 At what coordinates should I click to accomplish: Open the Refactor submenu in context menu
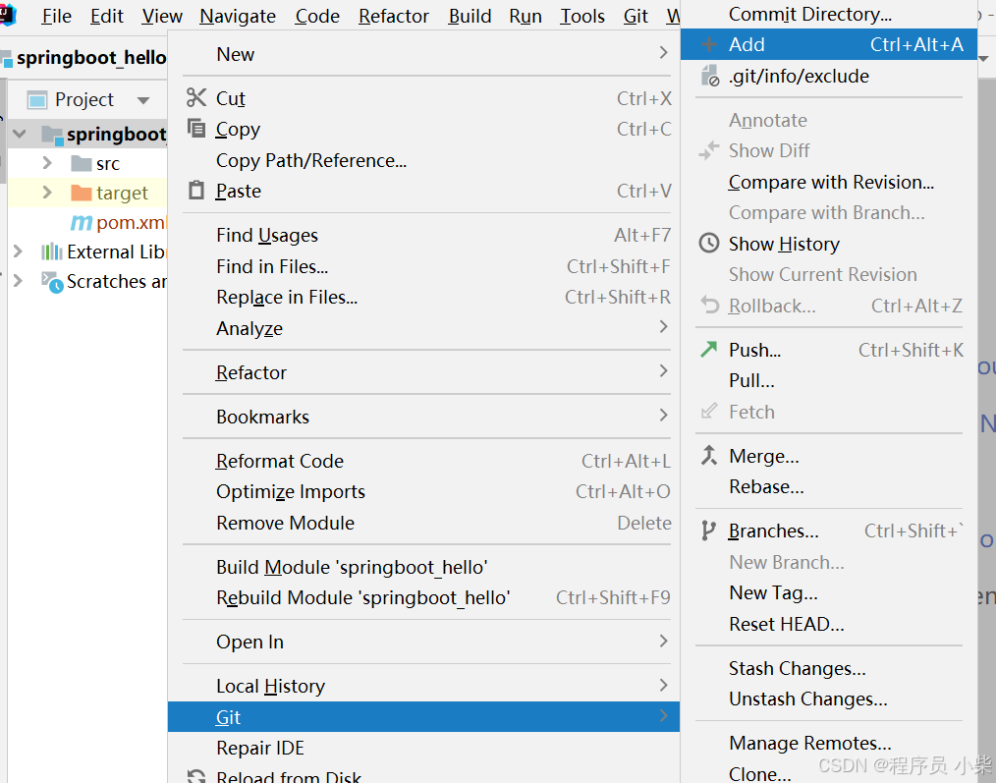pos(423,371)
